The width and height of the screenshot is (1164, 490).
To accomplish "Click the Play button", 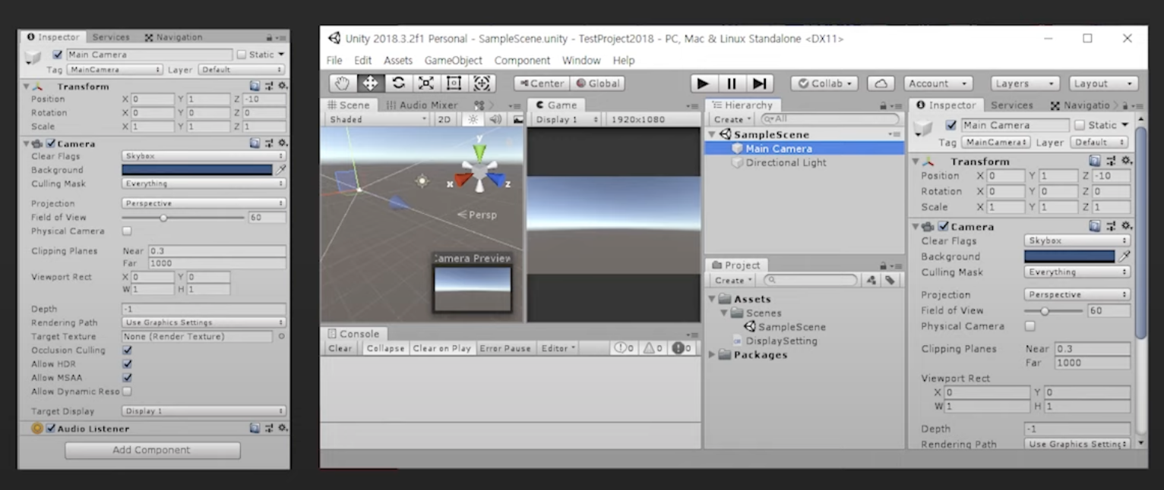I will (703, 83).
